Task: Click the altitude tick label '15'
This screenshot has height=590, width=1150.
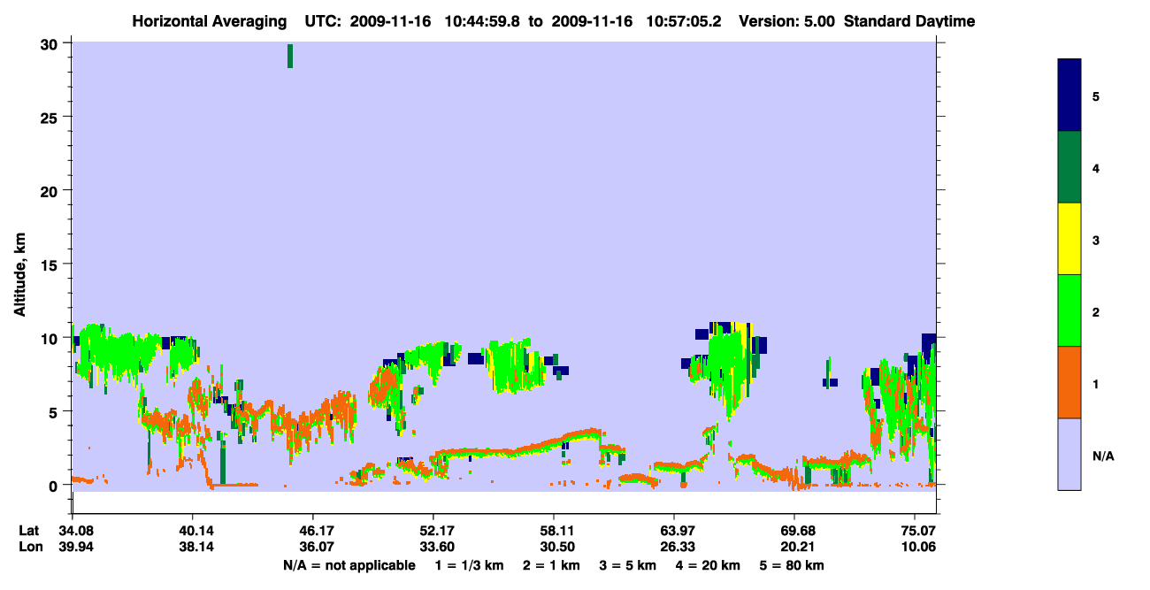Action: (x=51, y=264)
